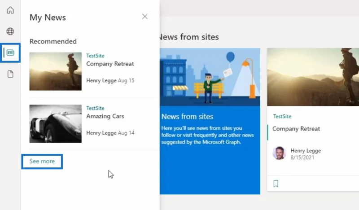
Task: Bookmark the Company Retreat news card
Action: click(x=276, y=184)
